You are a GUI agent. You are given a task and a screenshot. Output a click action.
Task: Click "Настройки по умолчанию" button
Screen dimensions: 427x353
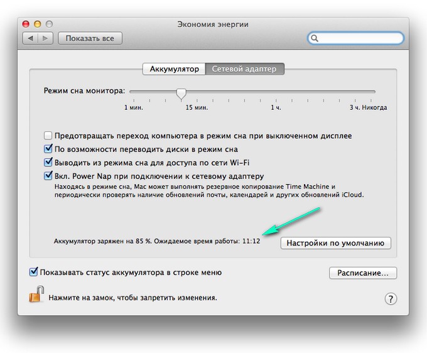(335, 243)
